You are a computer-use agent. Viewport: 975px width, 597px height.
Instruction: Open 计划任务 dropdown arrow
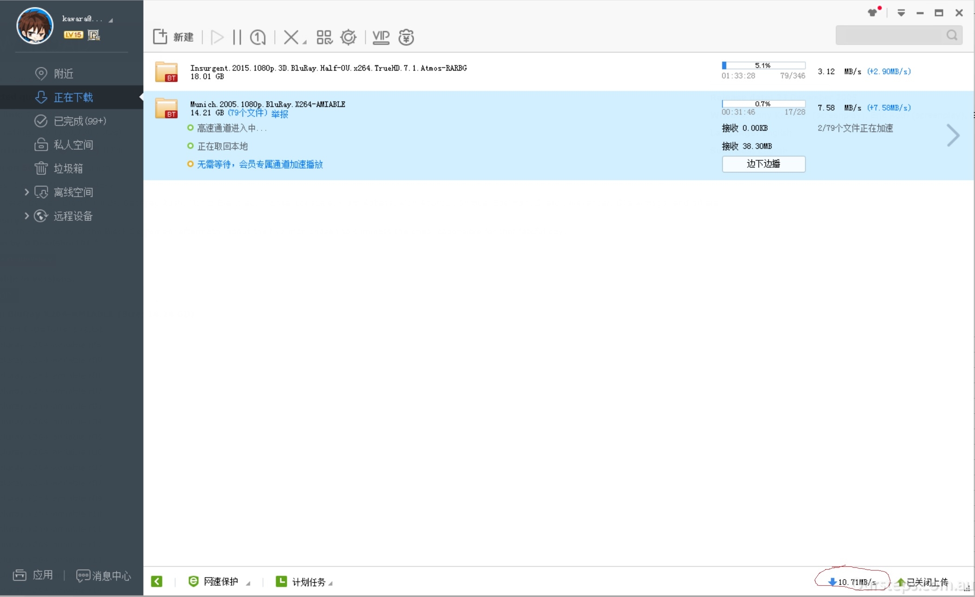[330, 584]
